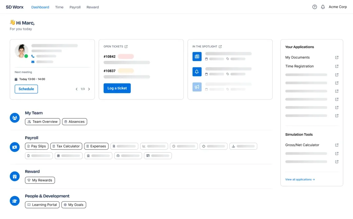
Task: Open Pay Slips
Action: click(37, 146)
